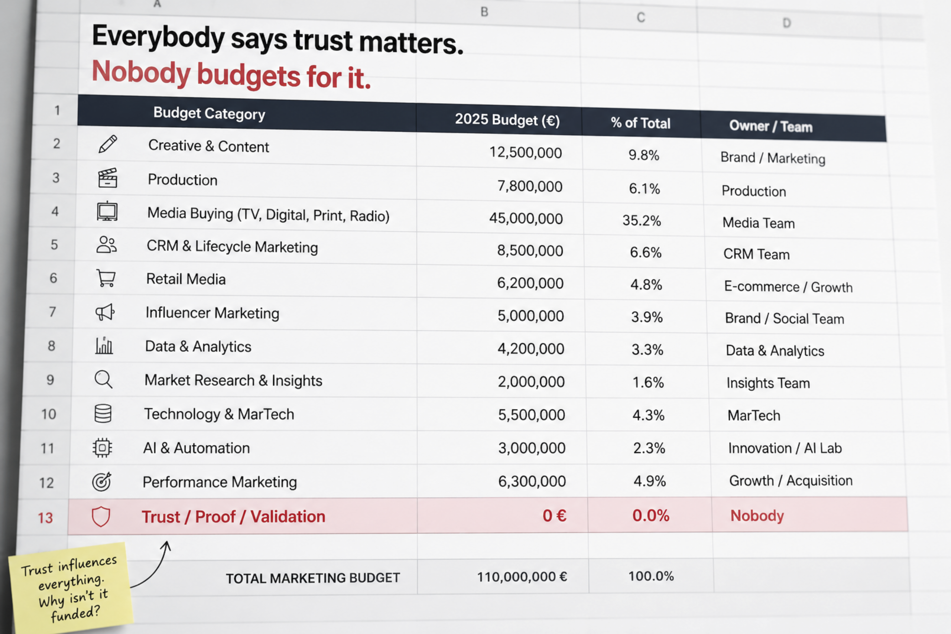This screenshot has width=951, height=634.
Task: Click the Owner / Team header cell
Action: point(793,127)
